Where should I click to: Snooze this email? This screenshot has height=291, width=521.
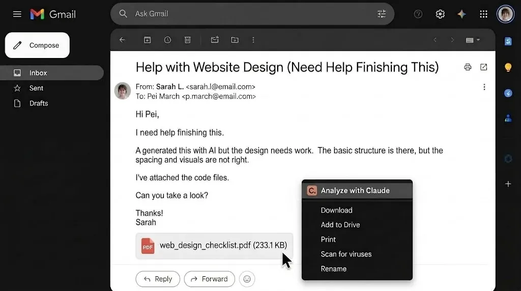coord(167,40)
